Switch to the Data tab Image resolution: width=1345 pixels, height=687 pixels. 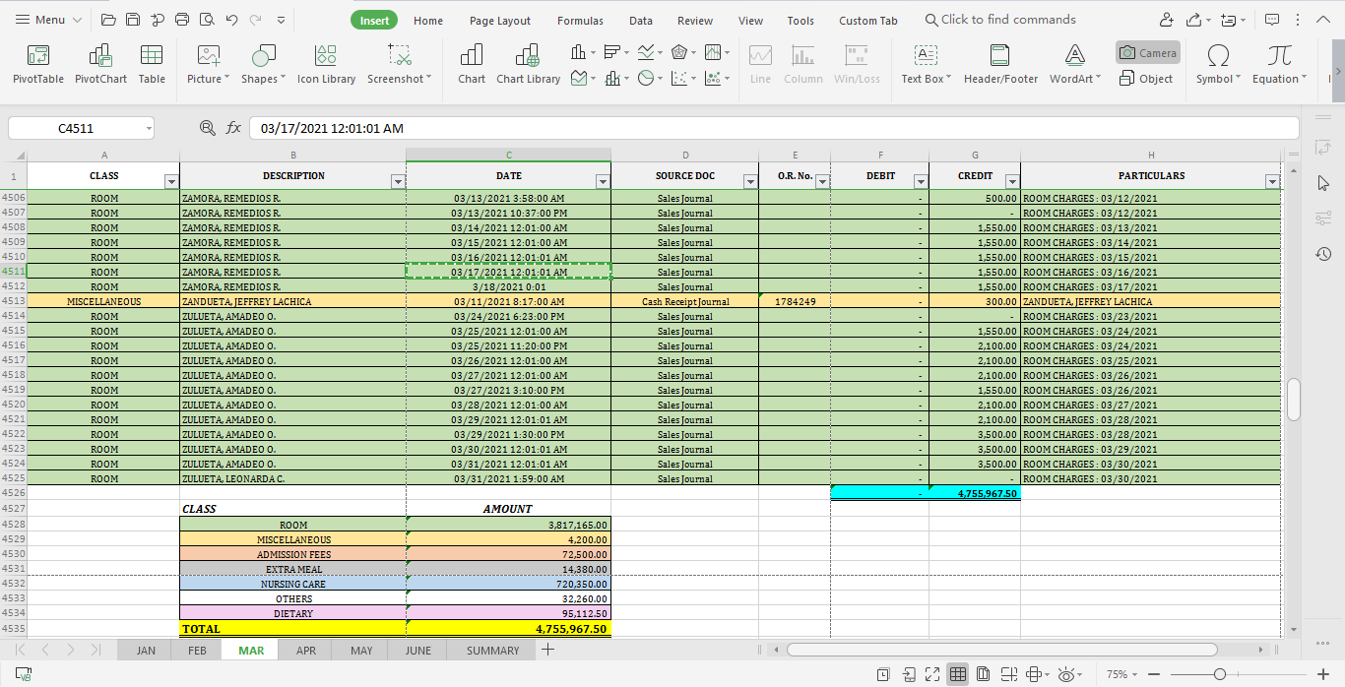(641, 21)
